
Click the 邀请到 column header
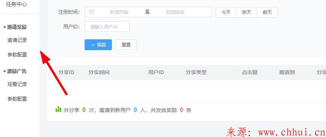287,72
